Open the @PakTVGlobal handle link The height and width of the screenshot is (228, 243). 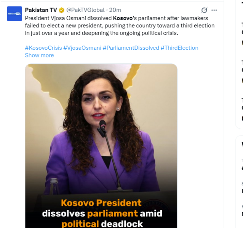point(85,10)
